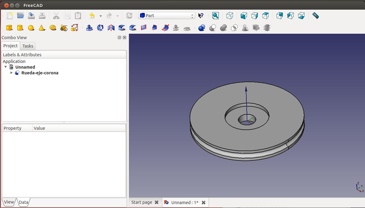Expand the Rueda-eje-corona tree item

pyautogui.click(x=11, y=73)
